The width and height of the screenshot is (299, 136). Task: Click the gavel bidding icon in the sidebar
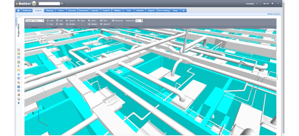18,95
